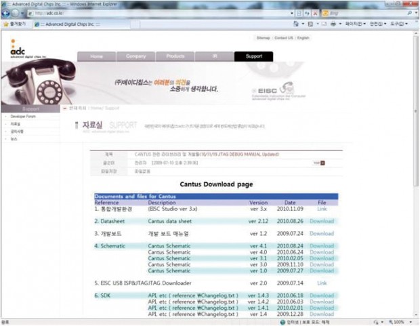Focus the address bar showing adc.co.kr
This screenshot has height=326, width=420.
tap(159, 13)
